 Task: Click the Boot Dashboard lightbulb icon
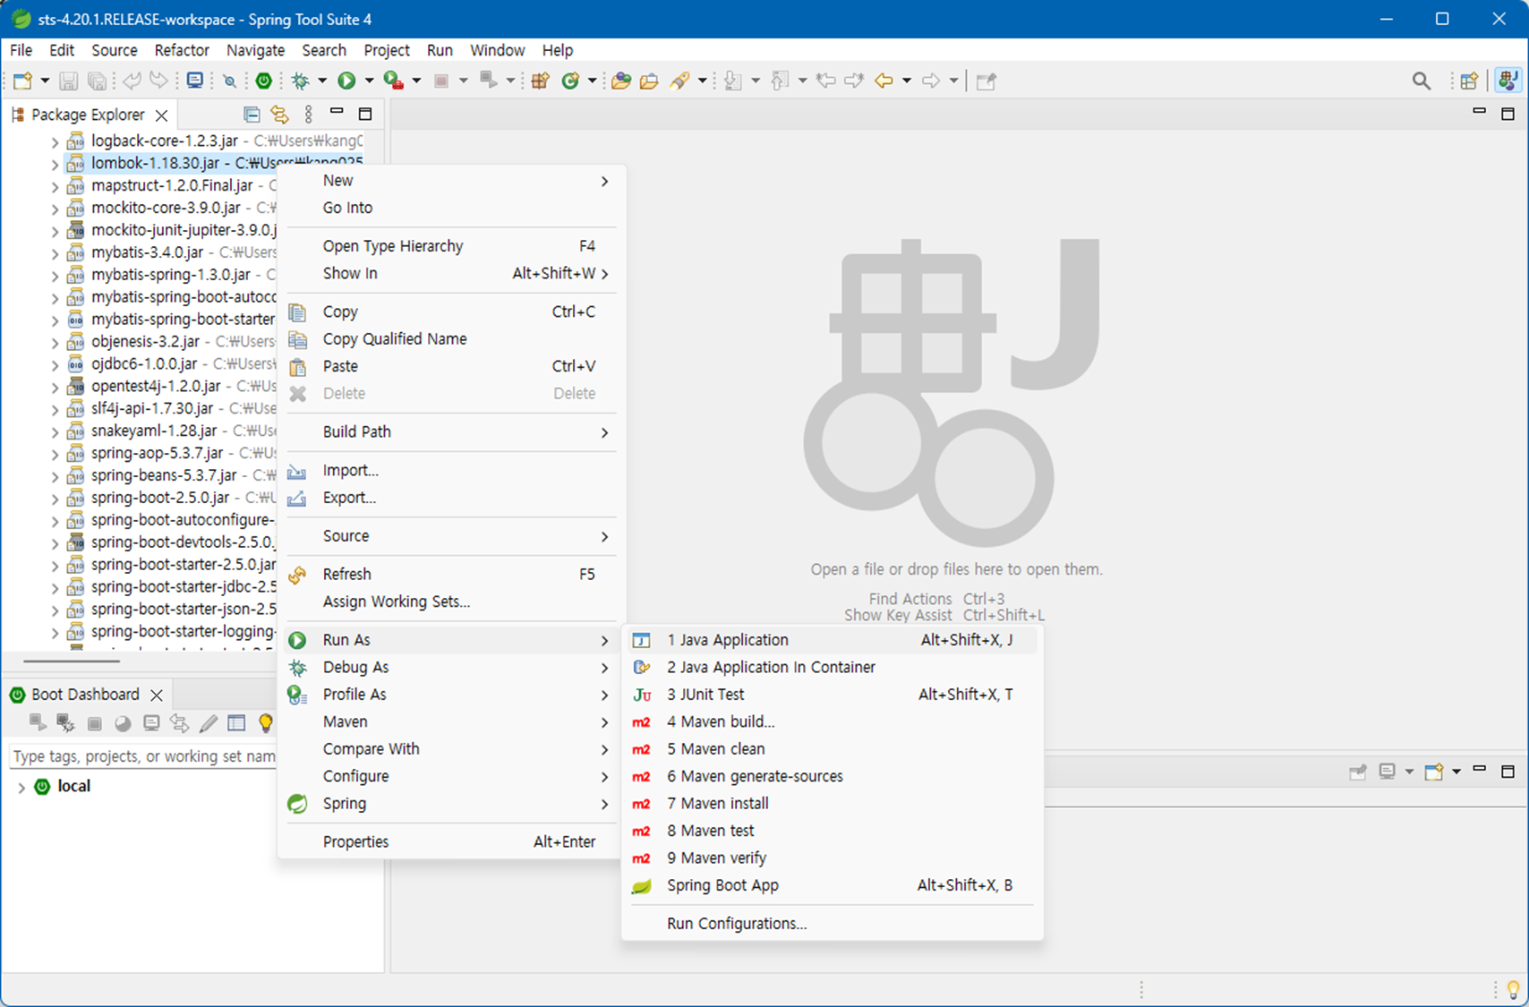265,722
